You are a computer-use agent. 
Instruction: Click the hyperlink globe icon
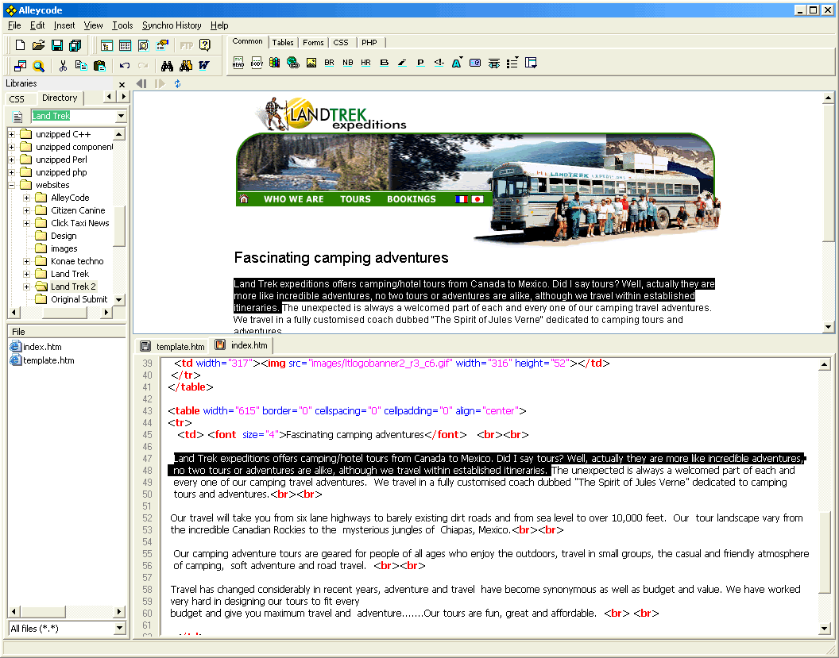[x=292, y=63]
